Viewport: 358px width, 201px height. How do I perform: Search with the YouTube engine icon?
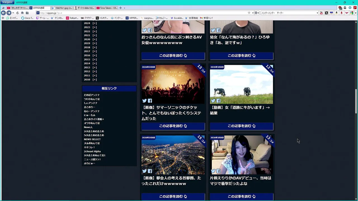point(321,13)
